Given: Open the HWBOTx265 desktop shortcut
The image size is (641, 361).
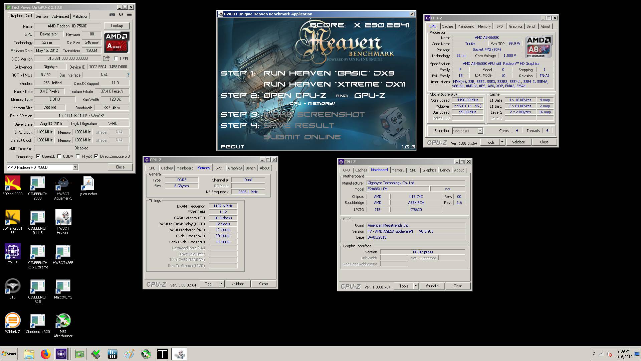Looking at the screenshot, I should click(x=63, y=255).
